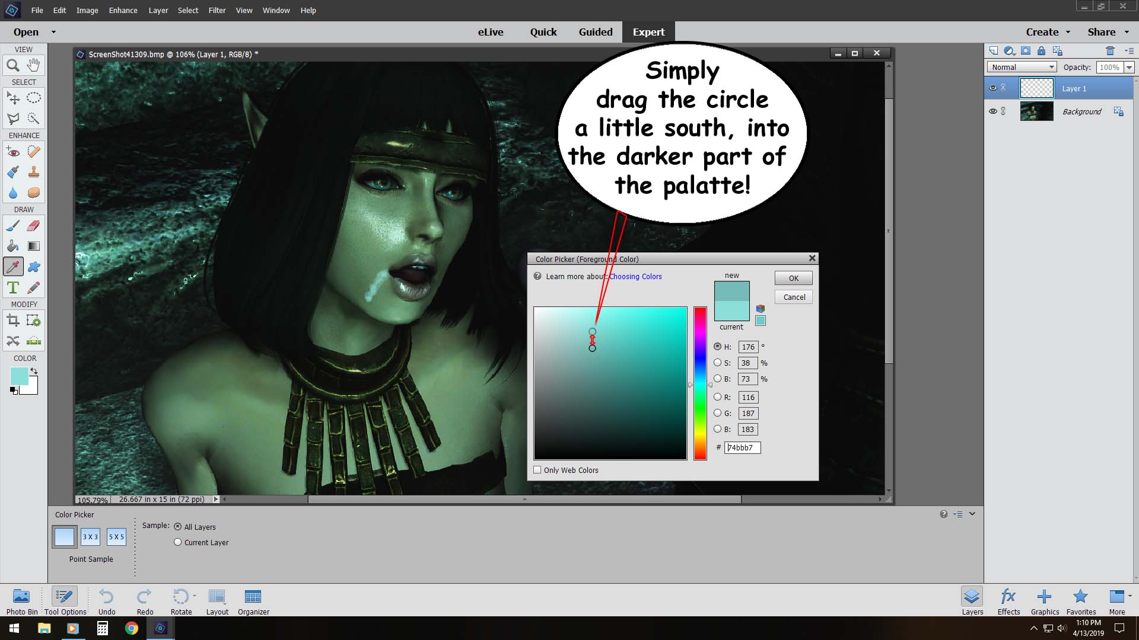Open the Normal blend mode dropdown
The height and width of the screenshot is (640, 1139).
[x=1022, y=67]
